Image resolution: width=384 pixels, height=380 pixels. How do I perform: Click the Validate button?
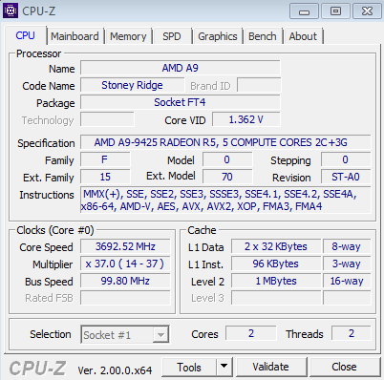point(270,368)
